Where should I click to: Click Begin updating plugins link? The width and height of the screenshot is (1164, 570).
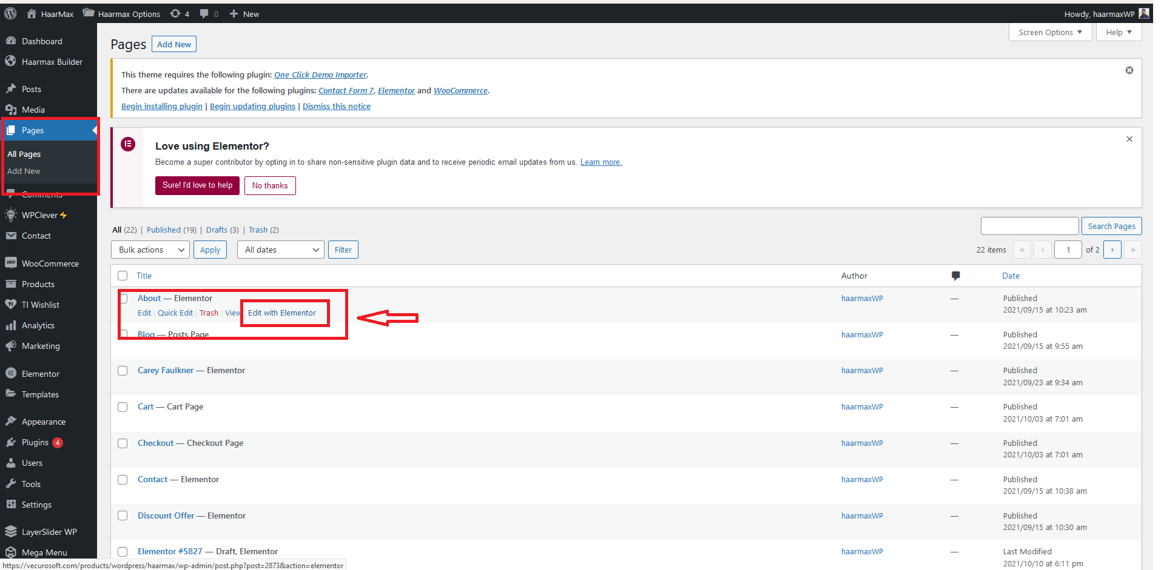(252, 106)
